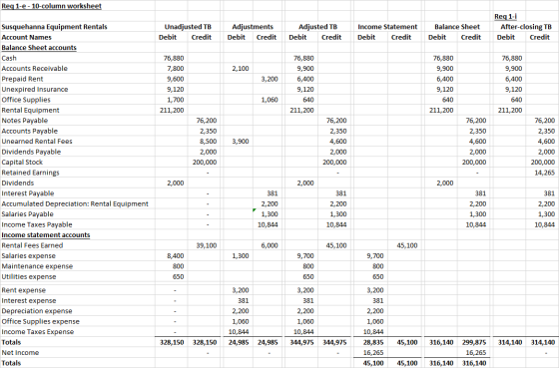Image resolution: width=559 pixels, height=368 pixels.
Task: Click the 'Unexpired Insurance' account name
Action: (35, 90)
